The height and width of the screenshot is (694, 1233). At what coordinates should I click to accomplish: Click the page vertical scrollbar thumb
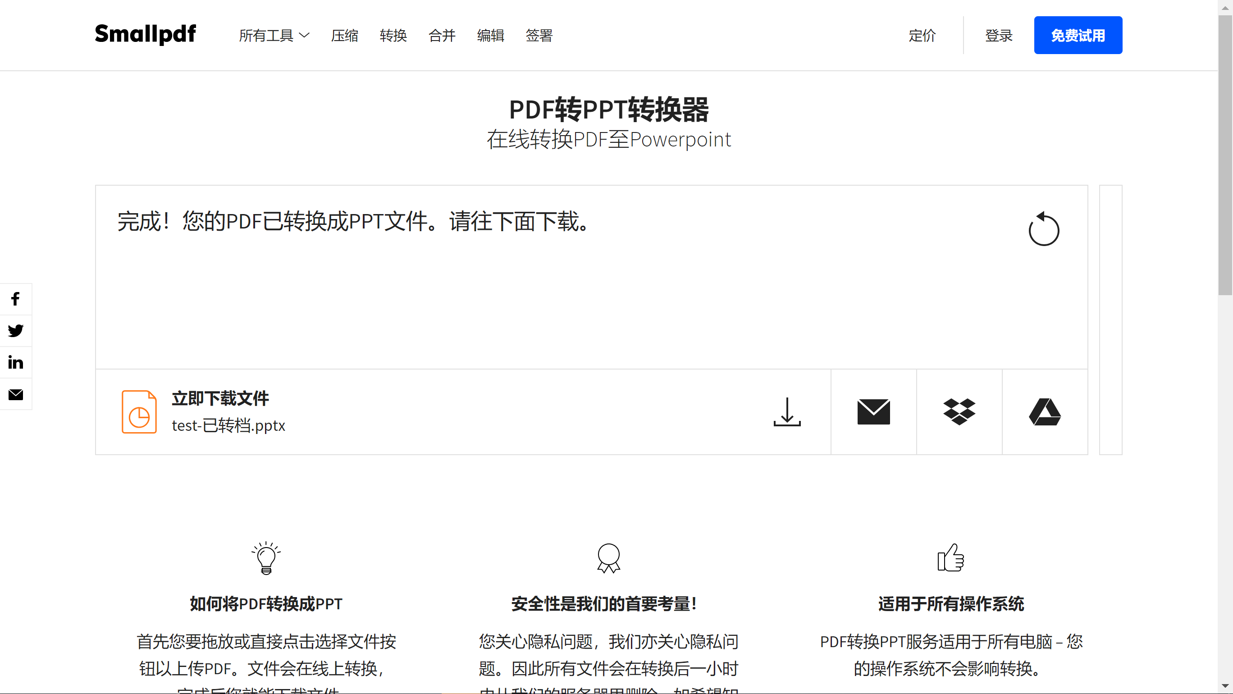[x=1225, y=155]
